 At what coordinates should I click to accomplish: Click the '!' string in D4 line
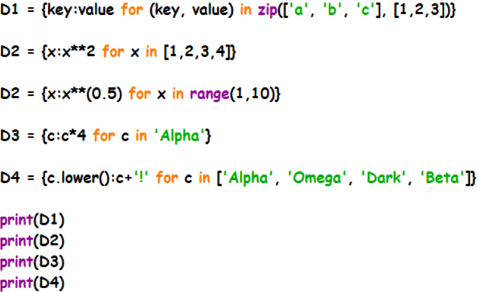click(141, 177)
